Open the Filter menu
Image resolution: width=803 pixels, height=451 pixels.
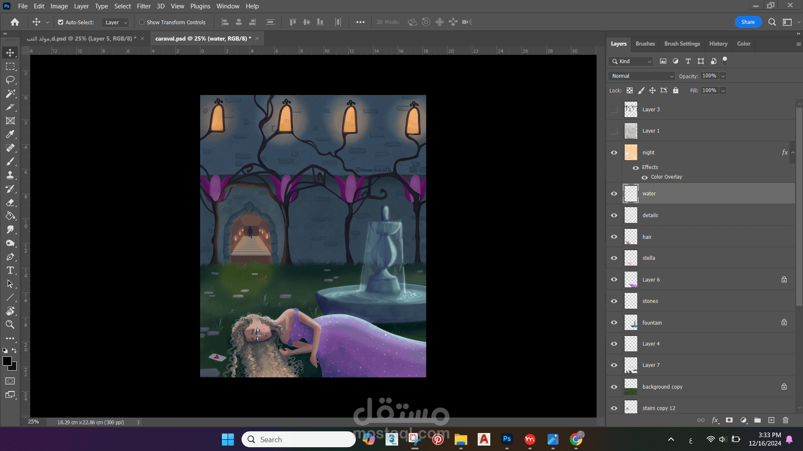144,6
